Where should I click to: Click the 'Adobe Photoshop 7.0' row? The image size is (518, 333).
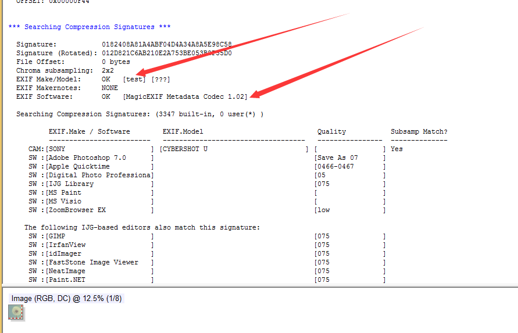pyautogui.click(x=87, y=157)
